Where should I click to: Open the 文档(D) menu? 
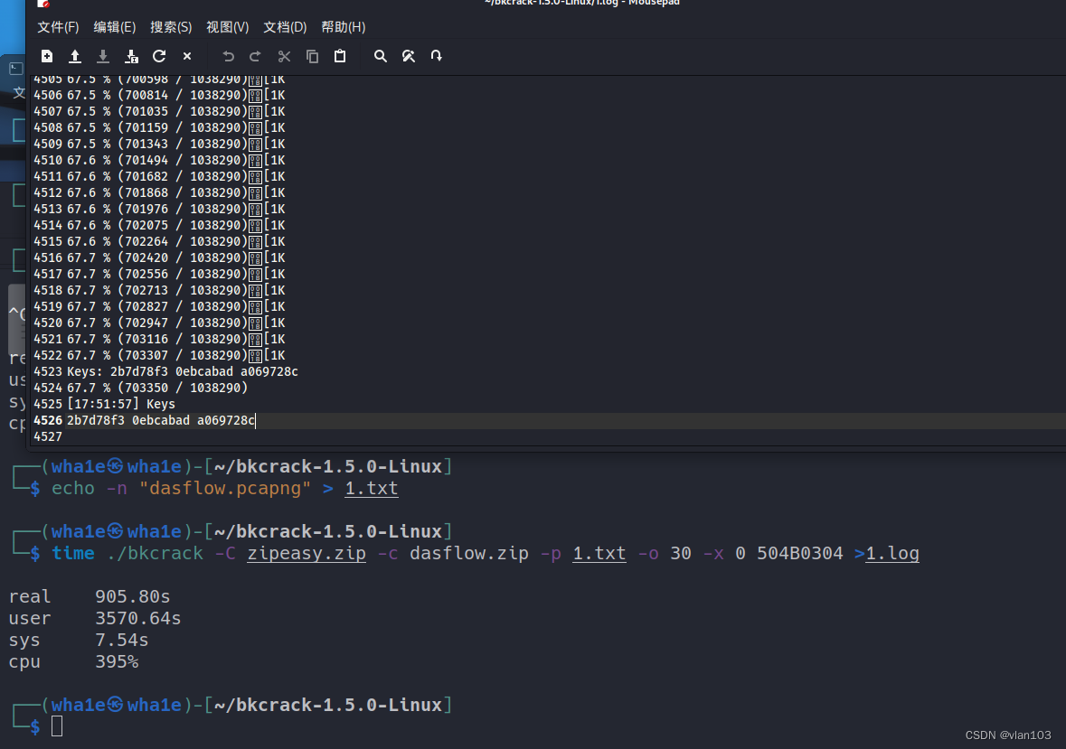click(285, 27)
